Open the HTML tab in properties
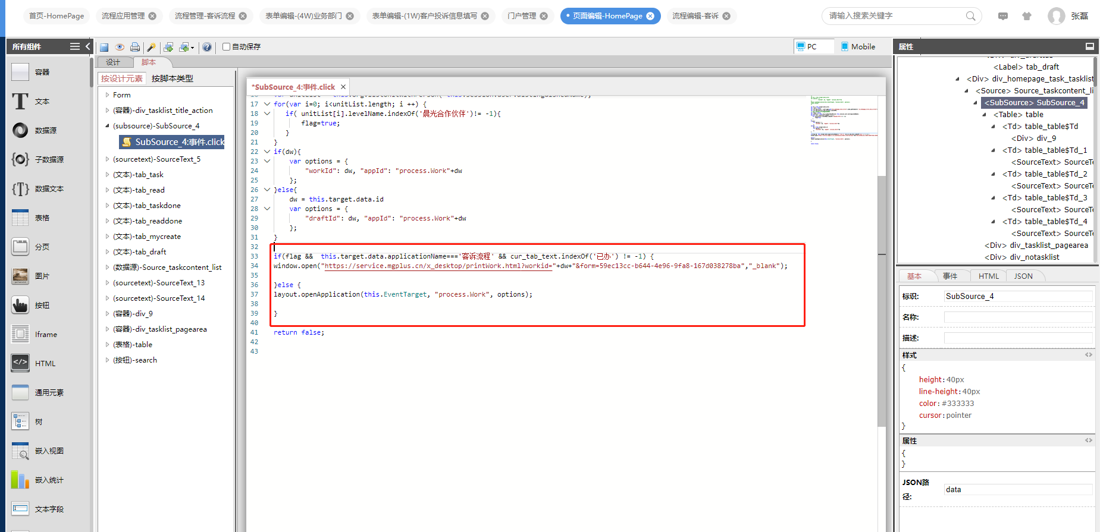The width and height of the screenshot is (1100, 532). pos(989,276)
